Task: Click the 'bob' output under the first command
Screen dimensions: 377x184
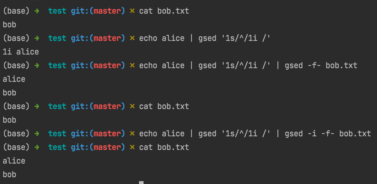Action: [9, 25]
